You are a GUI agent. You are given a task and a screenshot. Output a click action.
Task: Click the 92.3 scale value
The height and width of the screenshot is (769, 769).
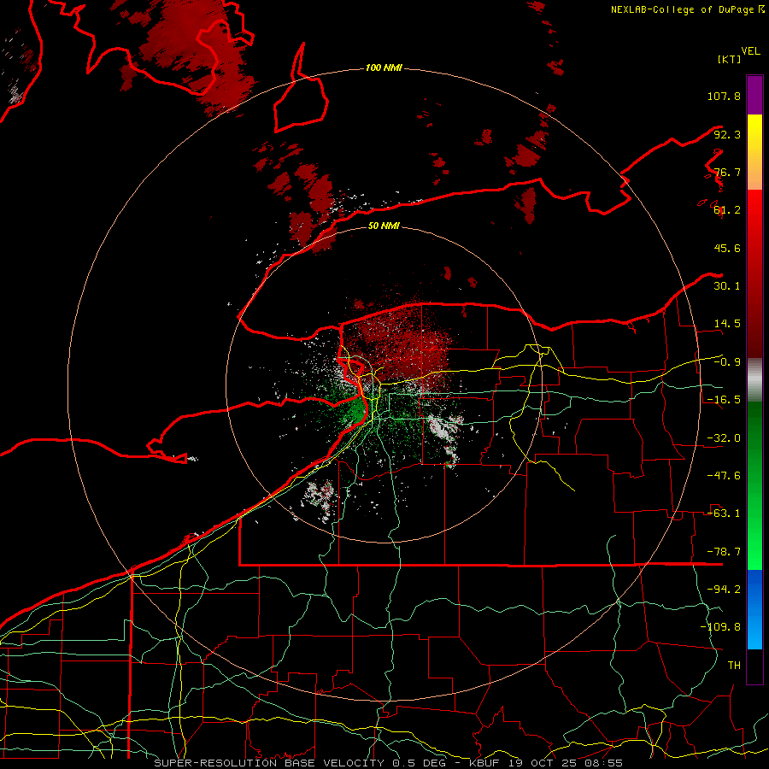tap(727, 134)
